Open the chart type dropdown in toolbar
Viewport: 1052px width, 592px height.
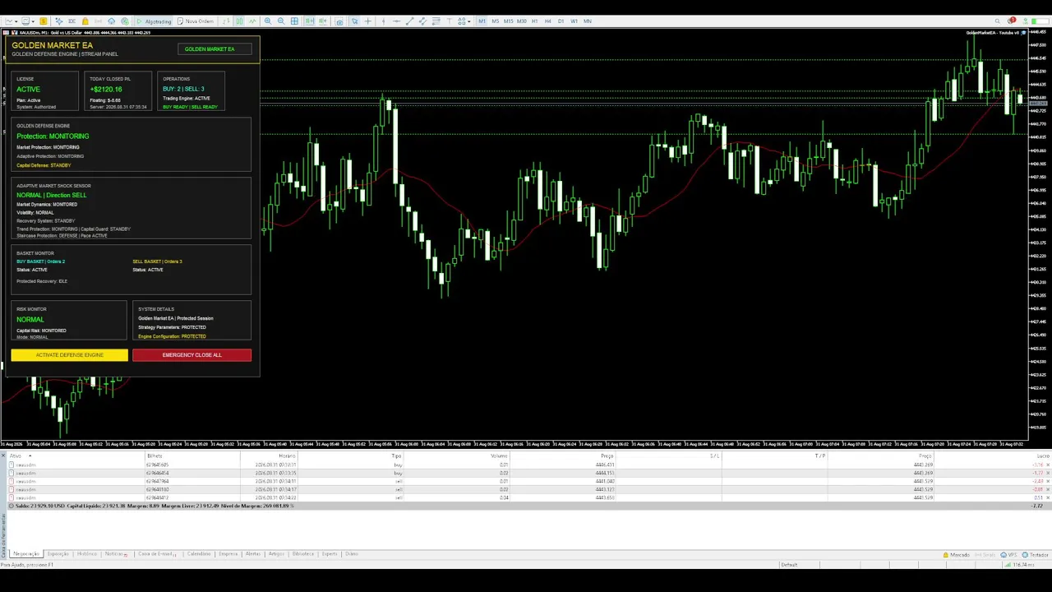tap(12, 21)
